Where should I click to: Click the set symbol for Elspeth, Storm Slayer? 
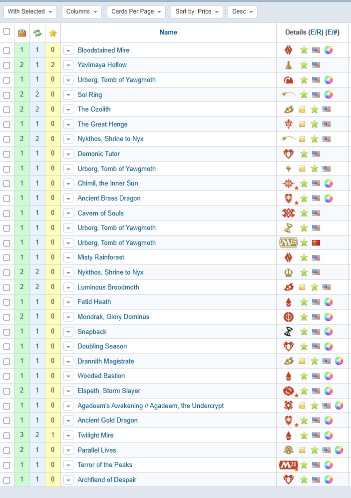pyautogui.click(x=289, y=391)
